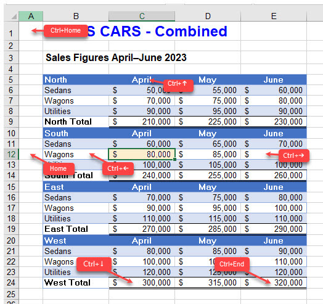323x304 pixels.
Task: Click the Ctrl+Home callout label
Action: [x=66, y=31]
